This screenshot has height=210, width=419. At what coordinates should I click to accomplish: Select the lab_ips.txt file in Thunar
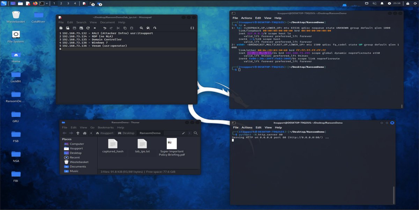point(142,146)
